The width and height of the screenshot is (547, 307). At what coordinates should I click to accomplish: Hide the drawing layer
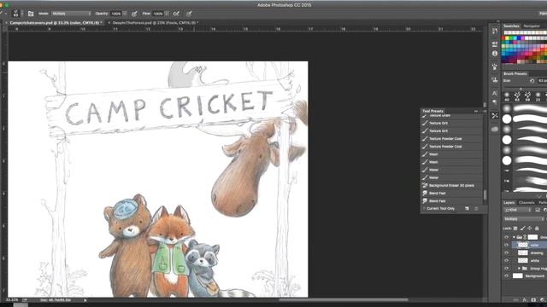tap(506, 252)
